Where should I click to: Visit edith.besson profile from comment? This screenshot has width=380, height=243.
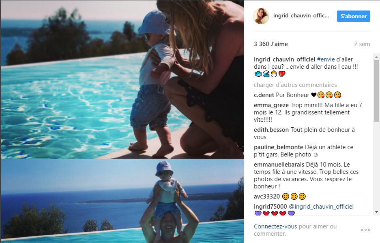coord(271,130)
